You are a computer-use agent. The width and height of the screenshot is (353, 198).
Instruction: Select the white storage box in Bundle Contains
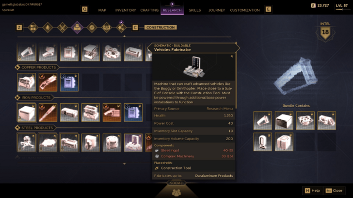pyautogui.click(x=284, y=120)
